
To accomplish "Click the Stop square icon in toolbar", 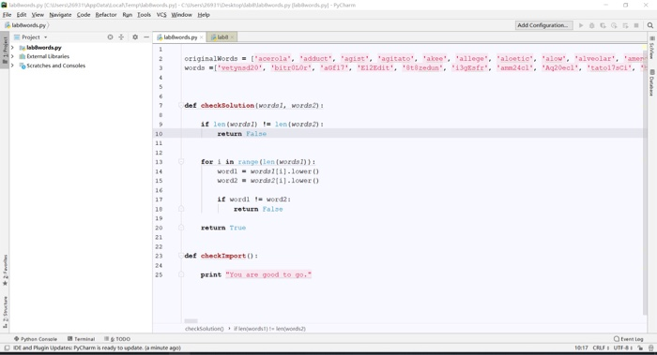I will tap(636, 25).
